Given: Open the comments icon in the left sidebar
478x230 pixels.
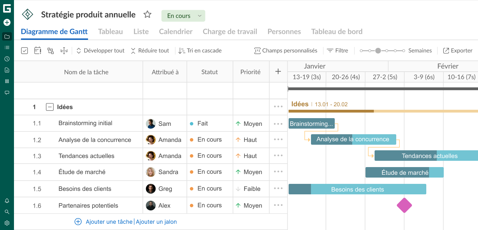Looking at the screenshot, I should [x=7, y=93].
